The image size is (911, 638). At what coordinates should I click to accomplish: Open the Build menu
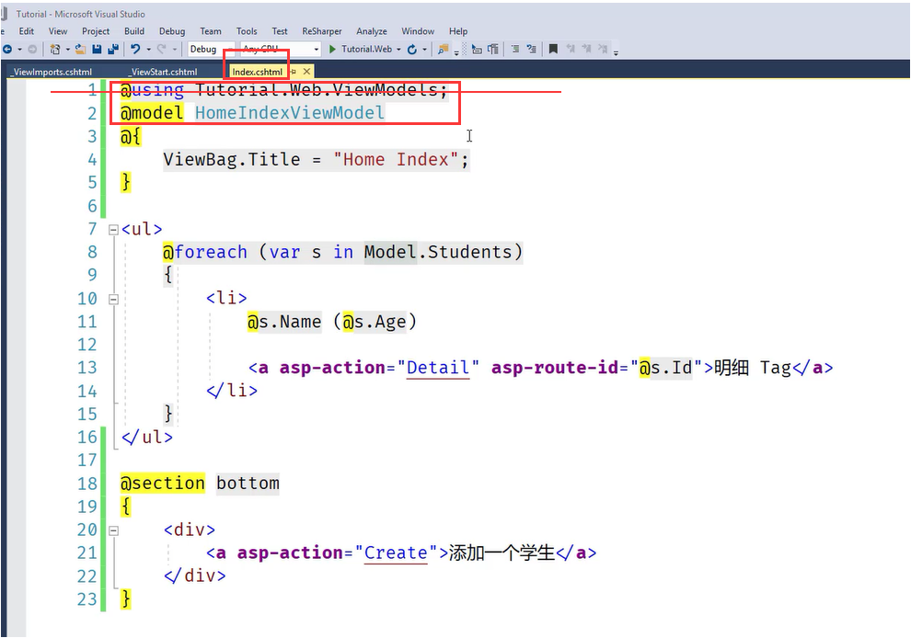pyautogui.click(x=134, y=31)
